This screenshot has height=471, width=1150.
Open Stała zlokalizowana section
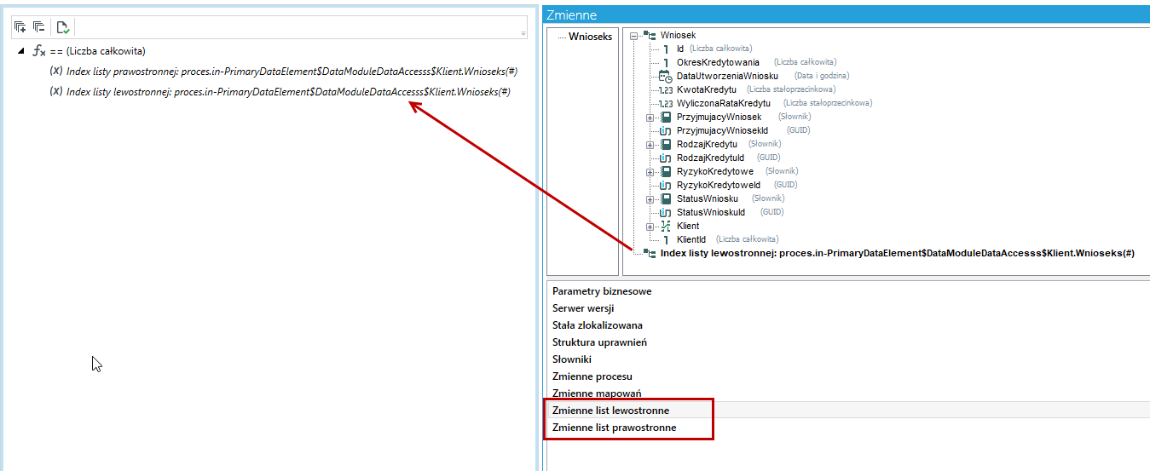598,325
